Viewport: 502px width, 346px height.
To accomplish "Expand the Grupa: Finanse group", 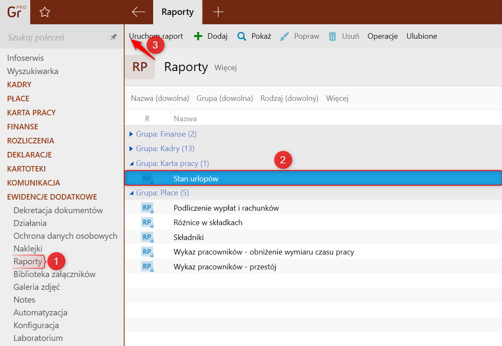I will [131, 134].
